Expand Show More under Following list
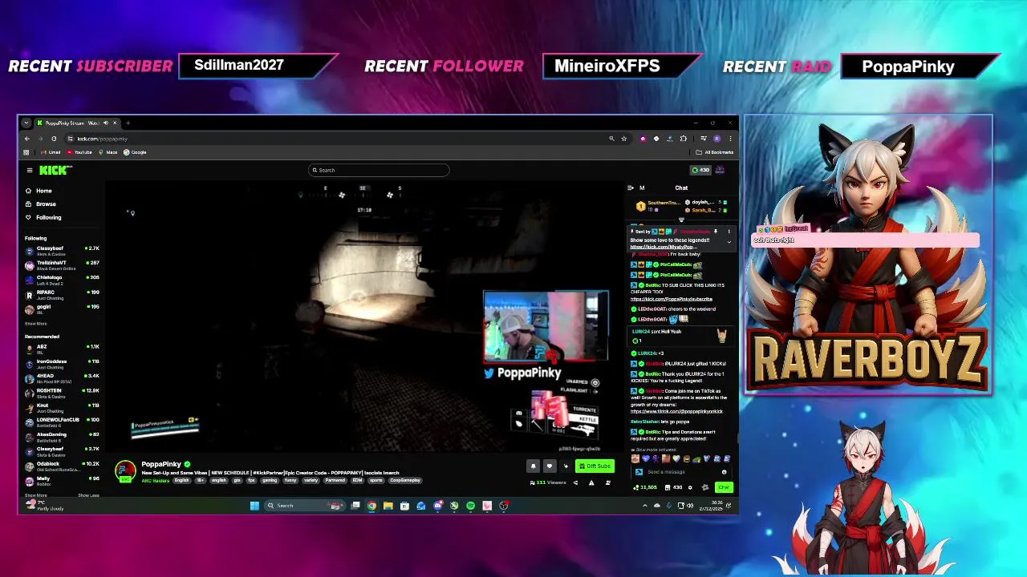The width and height of the screenshot is (1027, 577). [35, 324]
